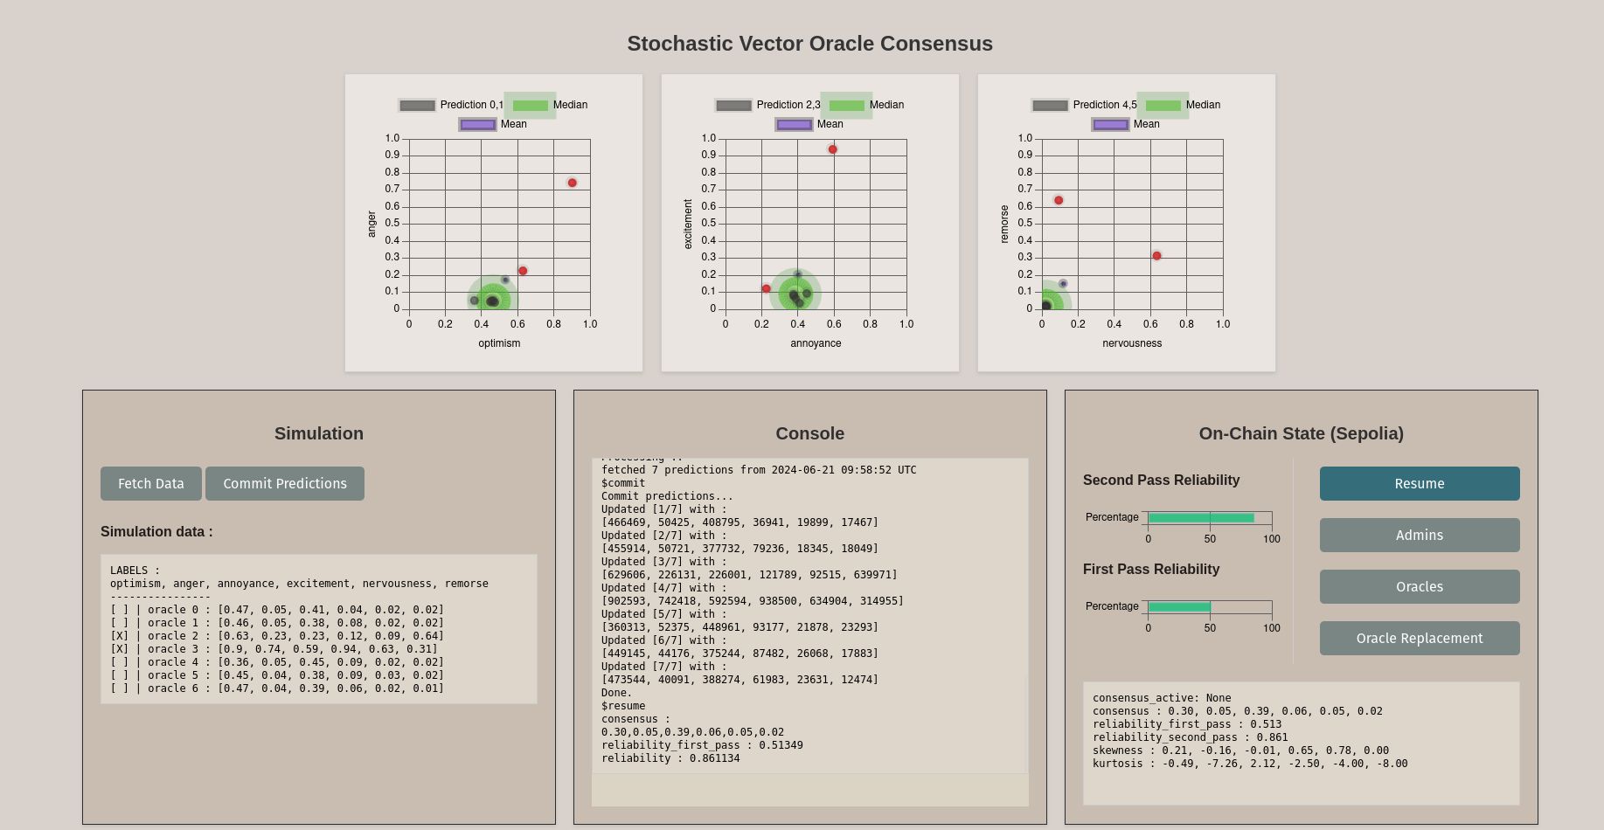The height and width of the screenshot is (830, 1604).
Task: Click the skewness values line
Action: point(1240,750)
